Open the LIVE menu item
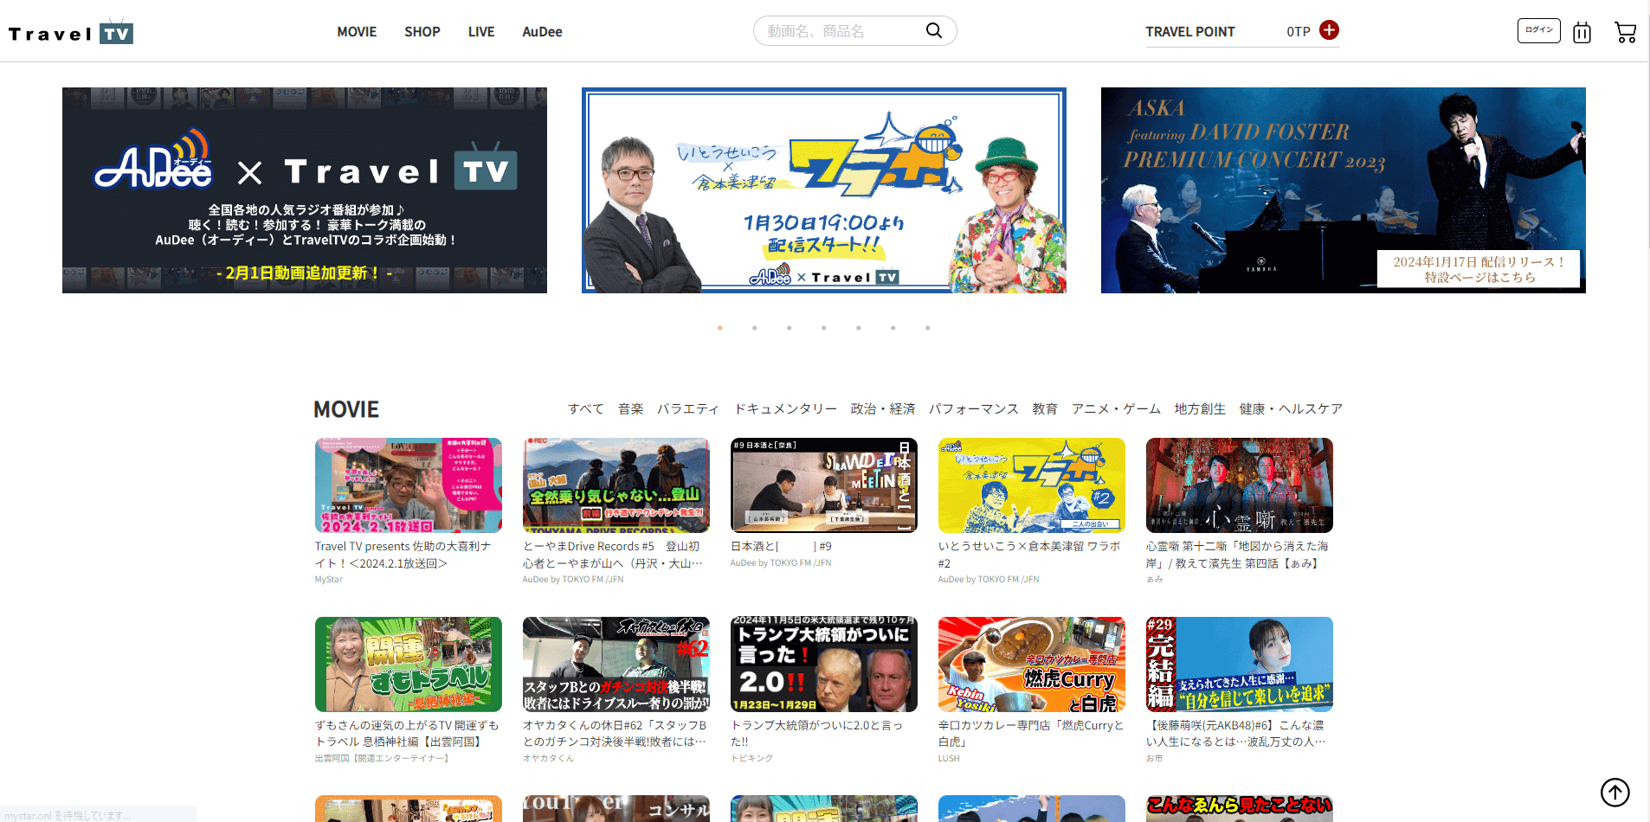Viewport: 1650px width, 822px height. click(481, 31)
